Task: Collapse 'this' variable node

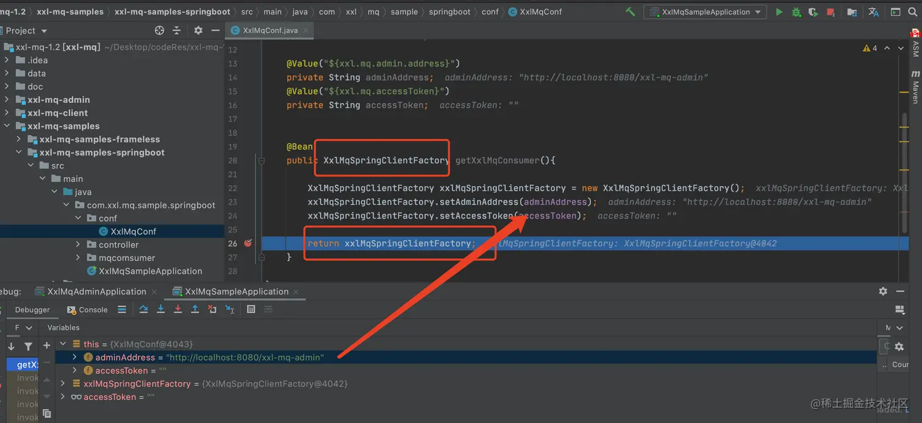Action: (63, 344)
